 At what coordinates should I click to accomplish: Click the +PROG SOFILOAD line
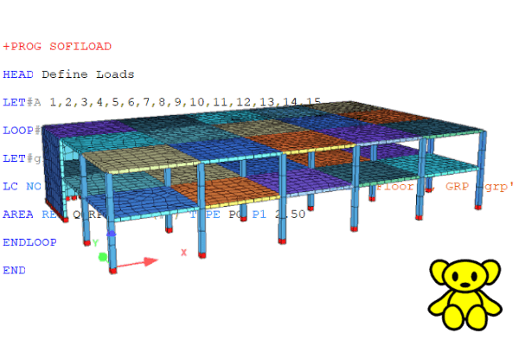pos(57,46)
